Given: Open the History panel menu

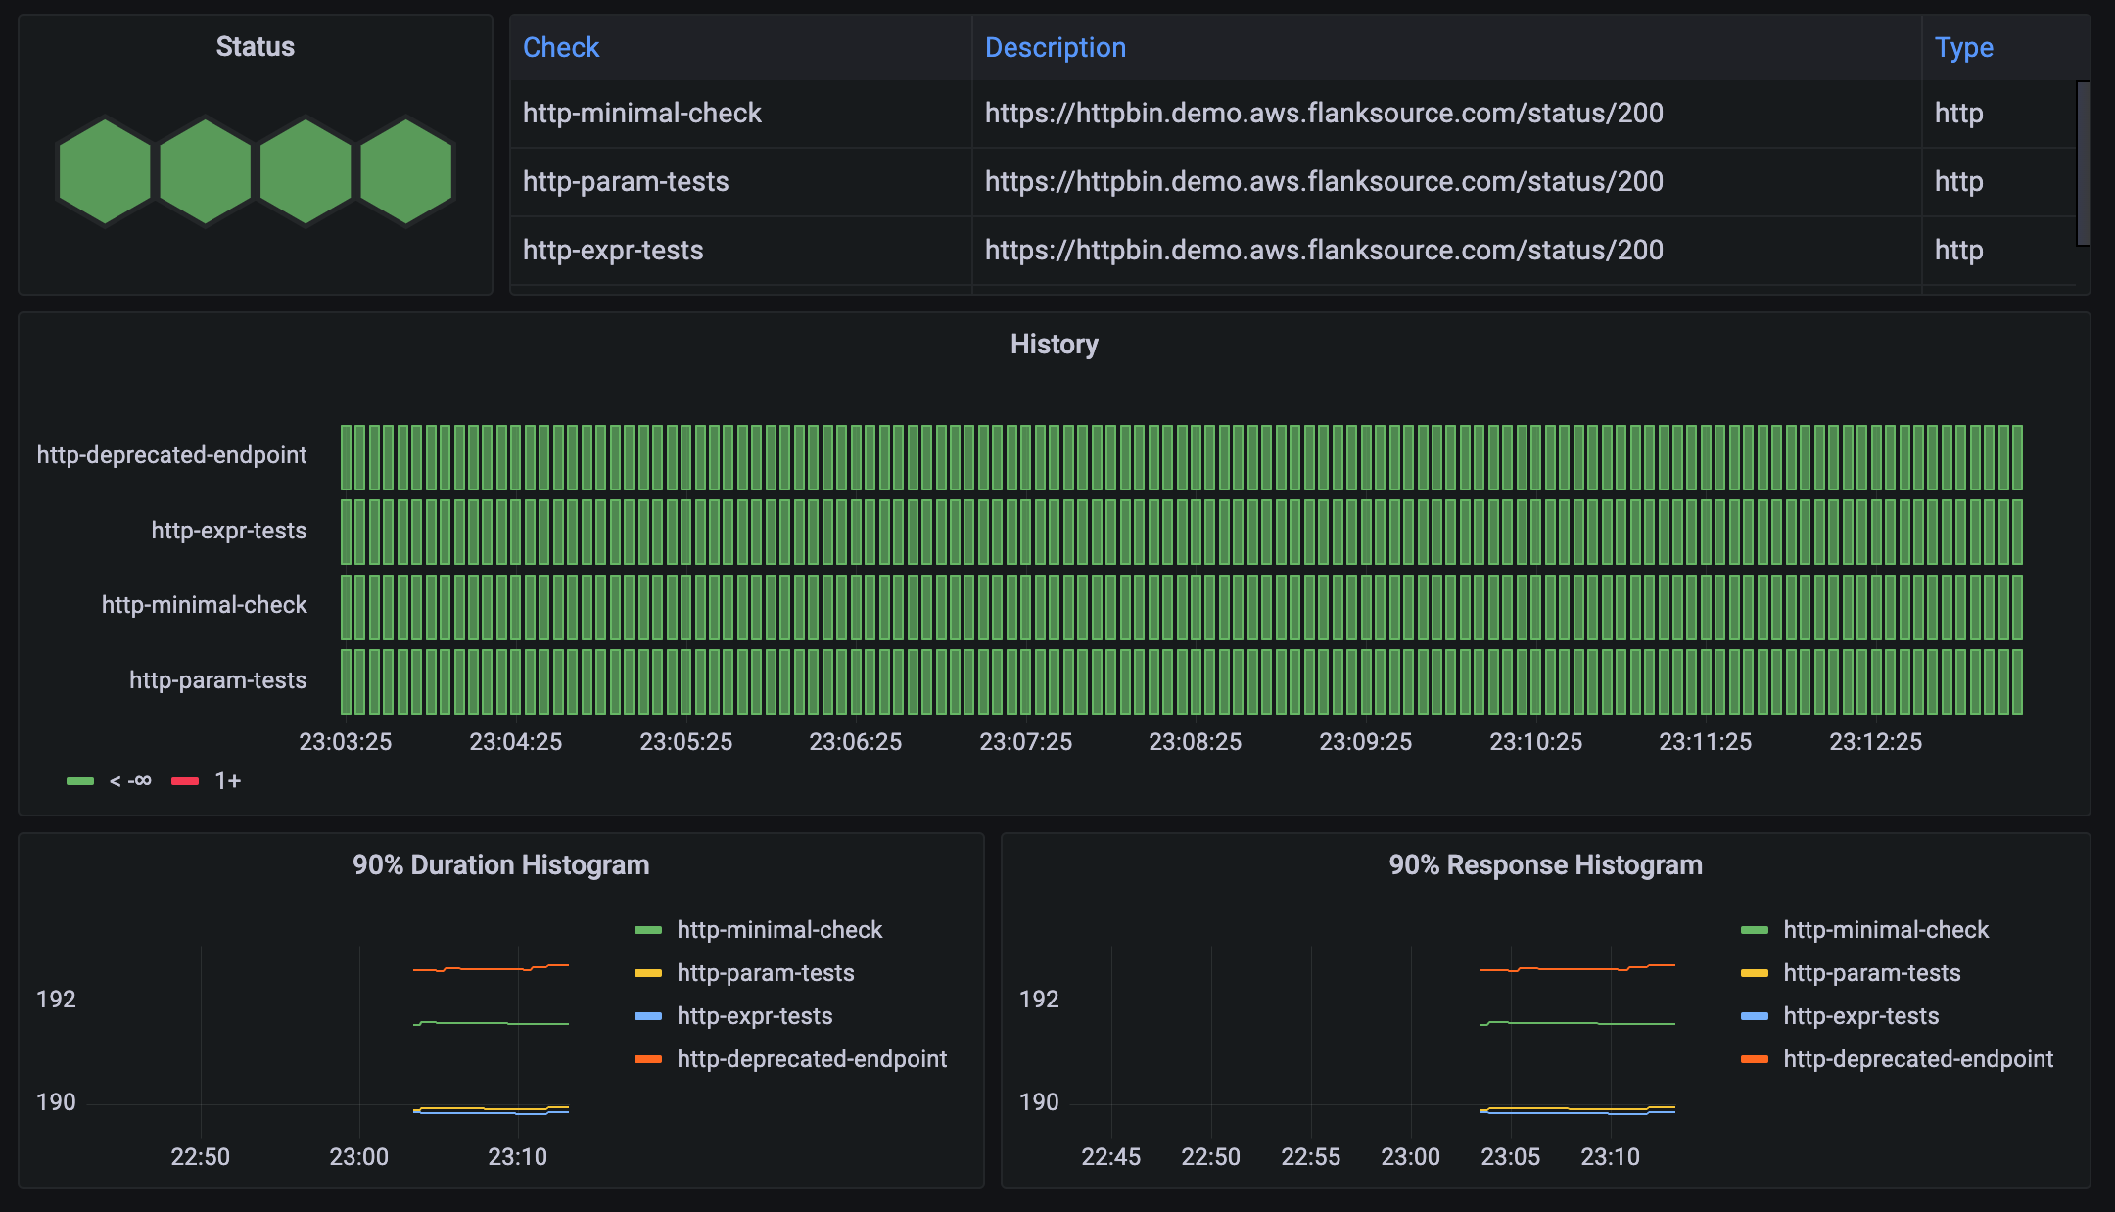Looking at the screenshot, I should (x=1055, y=344).
